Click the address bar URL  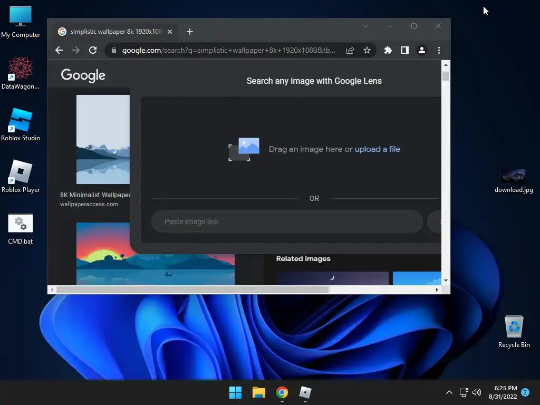pyautogui.click(x=228, y=50)
